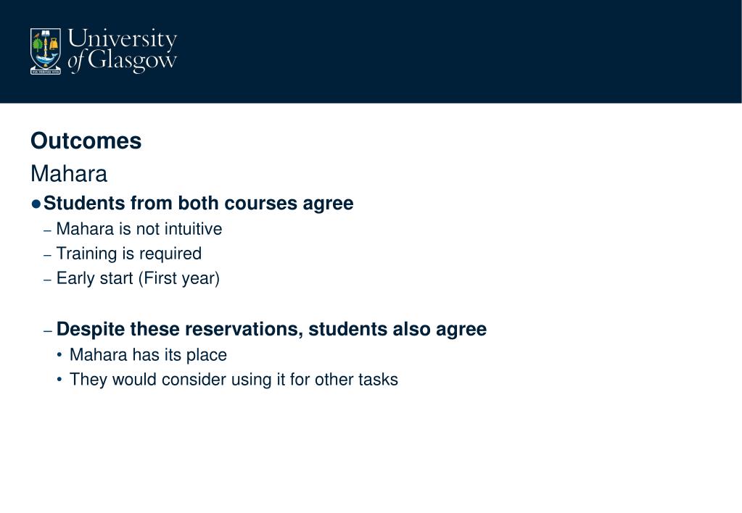742x513 pixels.
Task: Click the dash before Mahara is not intuitive
Action: click(x=47, y=230)
